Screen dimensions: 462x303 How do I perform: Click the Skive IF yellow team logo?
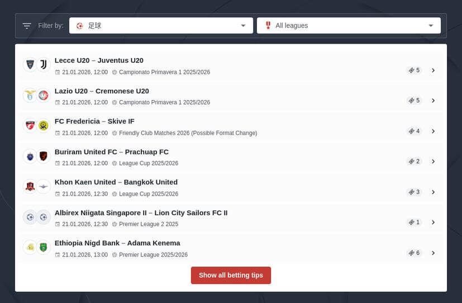(44, 126)
